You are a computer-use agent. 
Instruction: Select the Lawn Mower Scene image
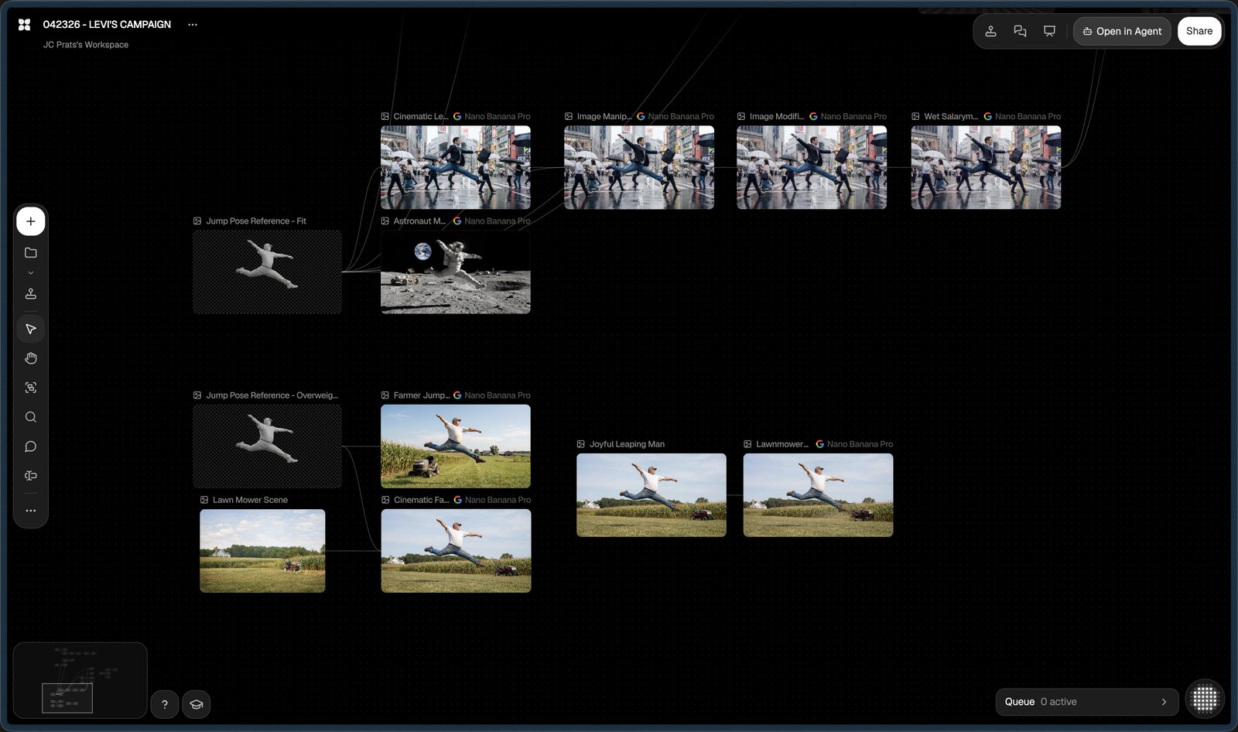click(262, 551)
